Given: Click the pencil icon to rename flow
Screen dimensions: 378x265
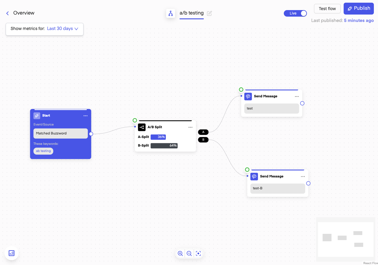Looking at the screenshot, I should pyautogui.click(x=209, y=13).
